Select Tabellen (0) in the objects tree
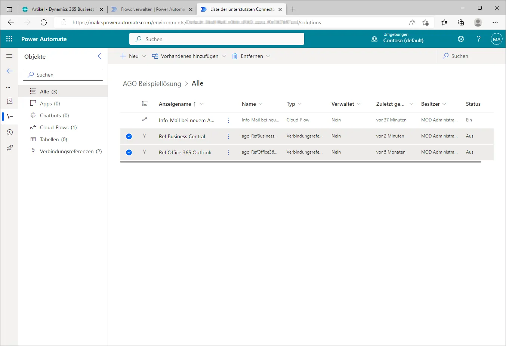This screenshot has width=506, height=346. 63,139
